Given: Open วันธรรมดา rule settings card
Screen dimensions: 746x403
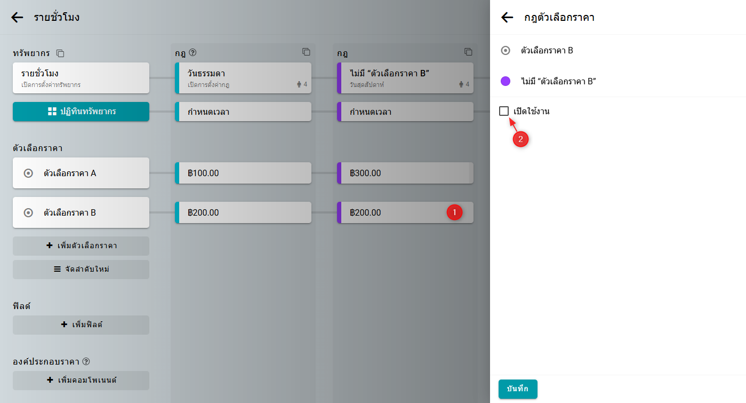Looking at the screenshot, I should pos(243,78).
